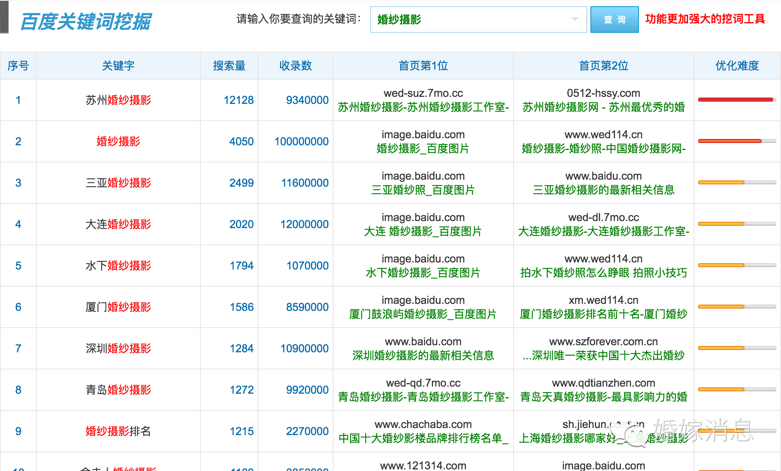Click indexed count 12000000

(305, 224)
